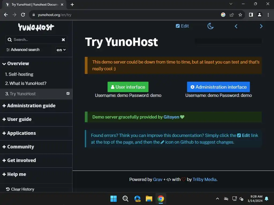This screenshot has height=205, width=274.
Task: Click the browser Back arrow
Action: (6, 15)
